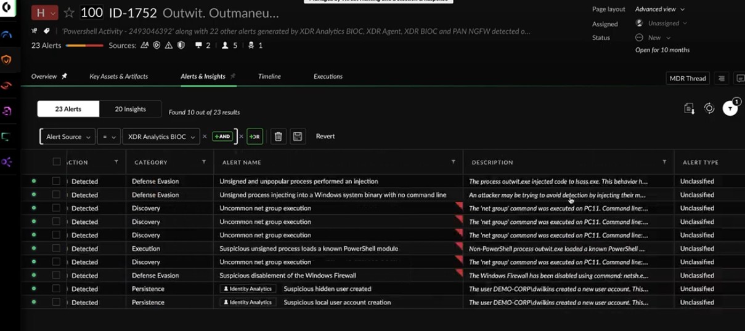Open the orange shield incident icon in sidebar
This screenshot has width=745, height=331.
click(x=6, y=60)
